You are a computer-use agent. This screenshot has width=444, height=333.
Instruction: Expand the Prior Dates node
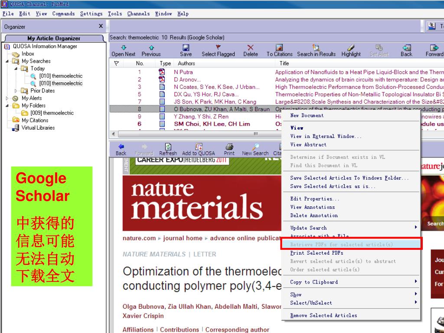16,91
